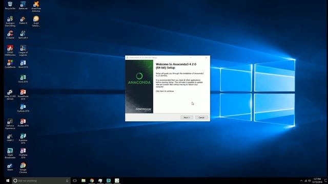Open the volume control in system tray

pyautogui.click(x=310, y=180)
